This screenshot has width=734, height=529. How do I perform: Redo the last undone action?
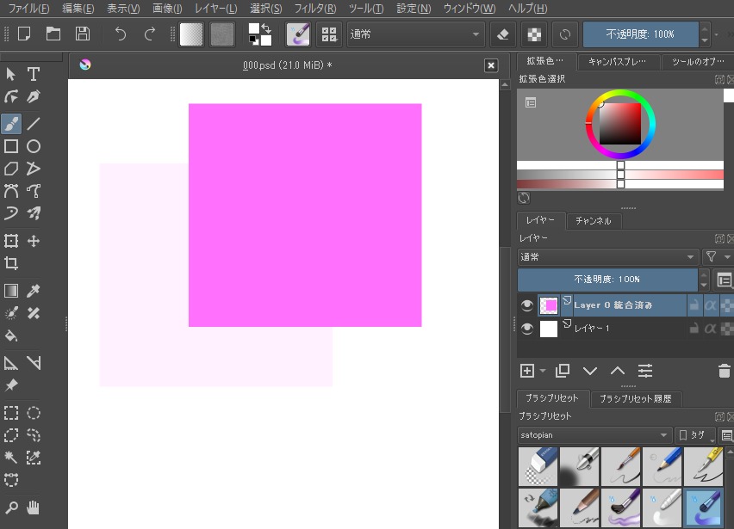point(150,34)
